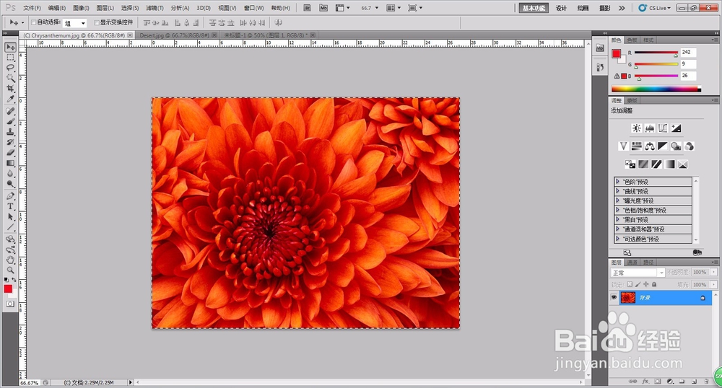Toggle lock all icon
722x388 pixels.
click(654, 285)
